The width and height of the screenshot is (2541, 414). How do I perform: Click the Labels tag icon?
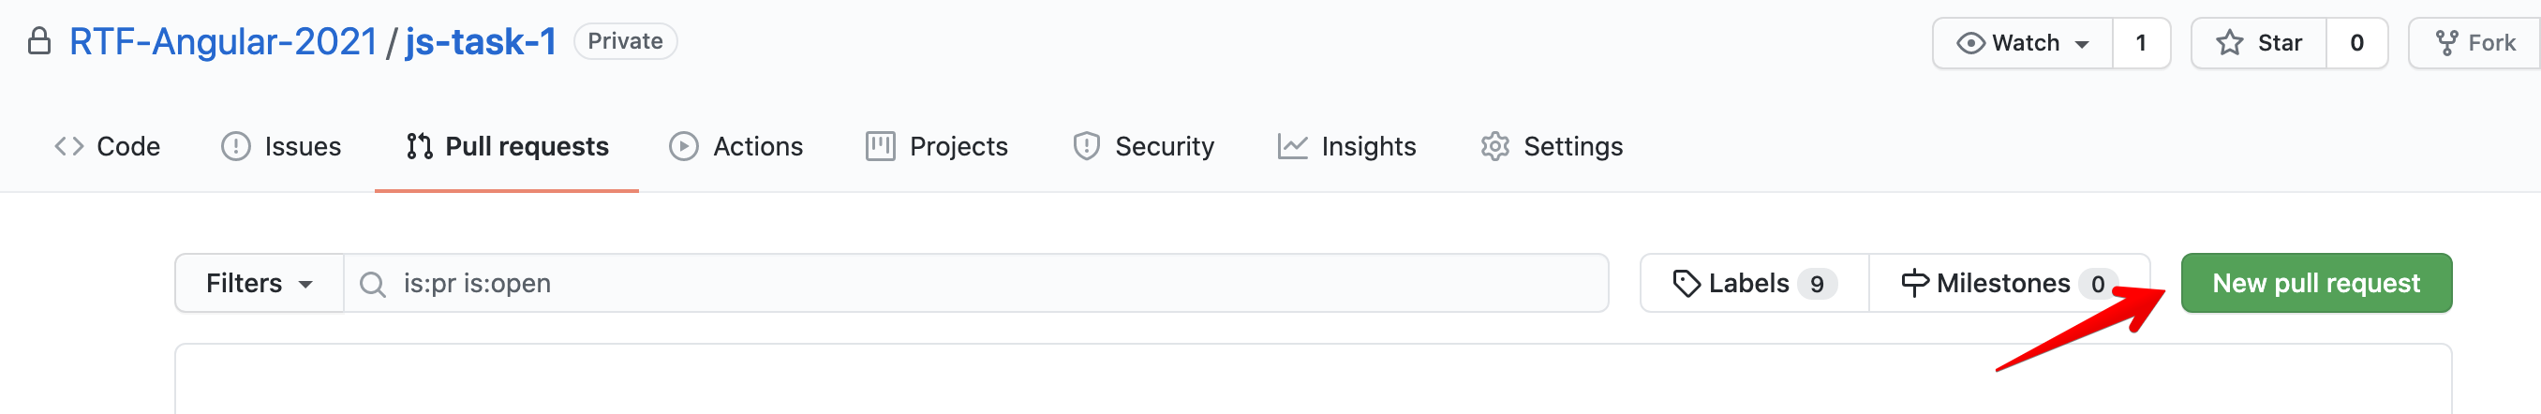click(1686, 284)
